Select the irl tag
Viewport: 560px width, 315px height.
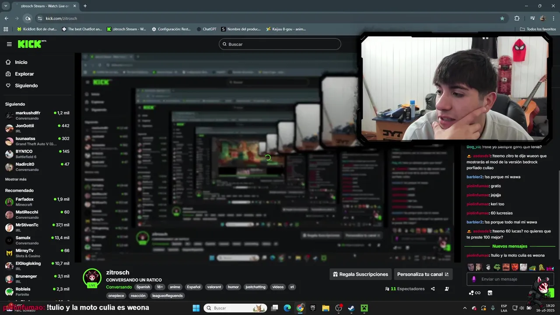292,287
